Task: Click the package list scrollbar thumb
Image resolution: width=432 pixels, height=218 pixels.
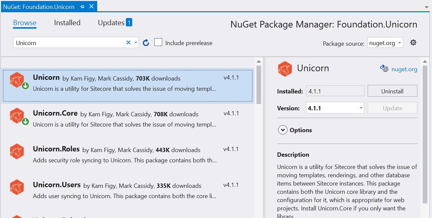Action: [259, 84]
